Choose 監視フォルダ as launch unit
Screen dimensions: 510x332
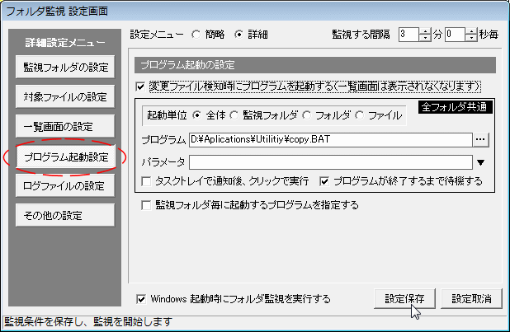[235, 115]
